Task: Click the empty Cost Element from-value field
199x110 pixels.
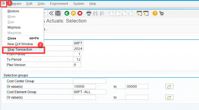Action: click(84, 97)
